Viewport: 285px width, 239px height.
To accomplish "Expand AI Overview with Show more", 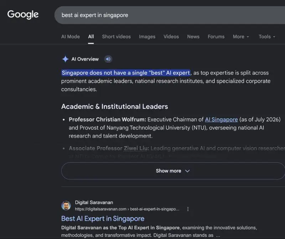I will [x=173, y=171].
